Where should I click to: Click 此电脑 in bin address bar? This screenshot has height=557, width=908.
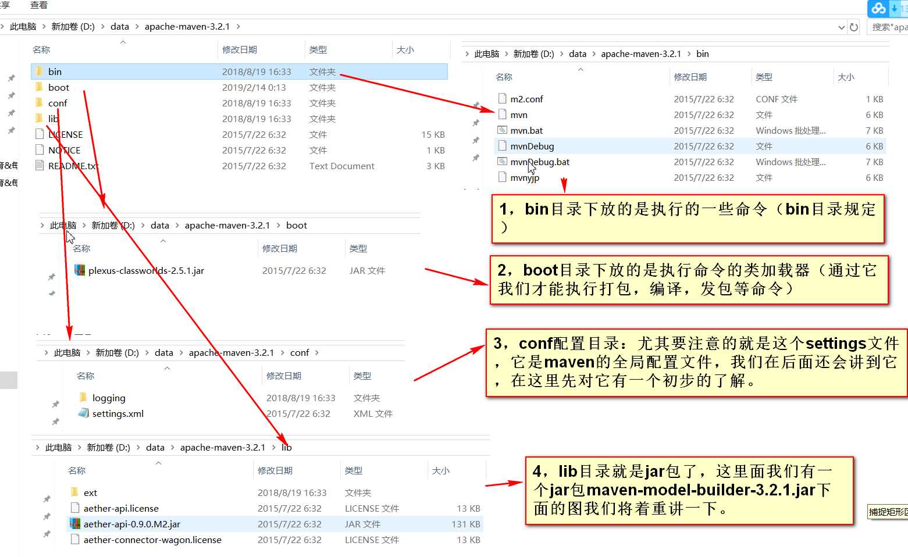click(x=487, y=53)
